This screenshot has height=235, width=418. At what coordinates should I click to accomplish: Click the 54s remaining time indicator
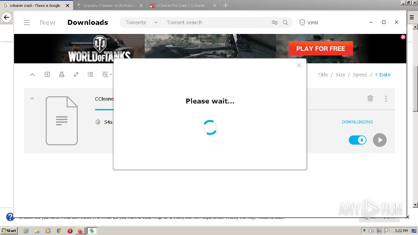tap(104, 122)
